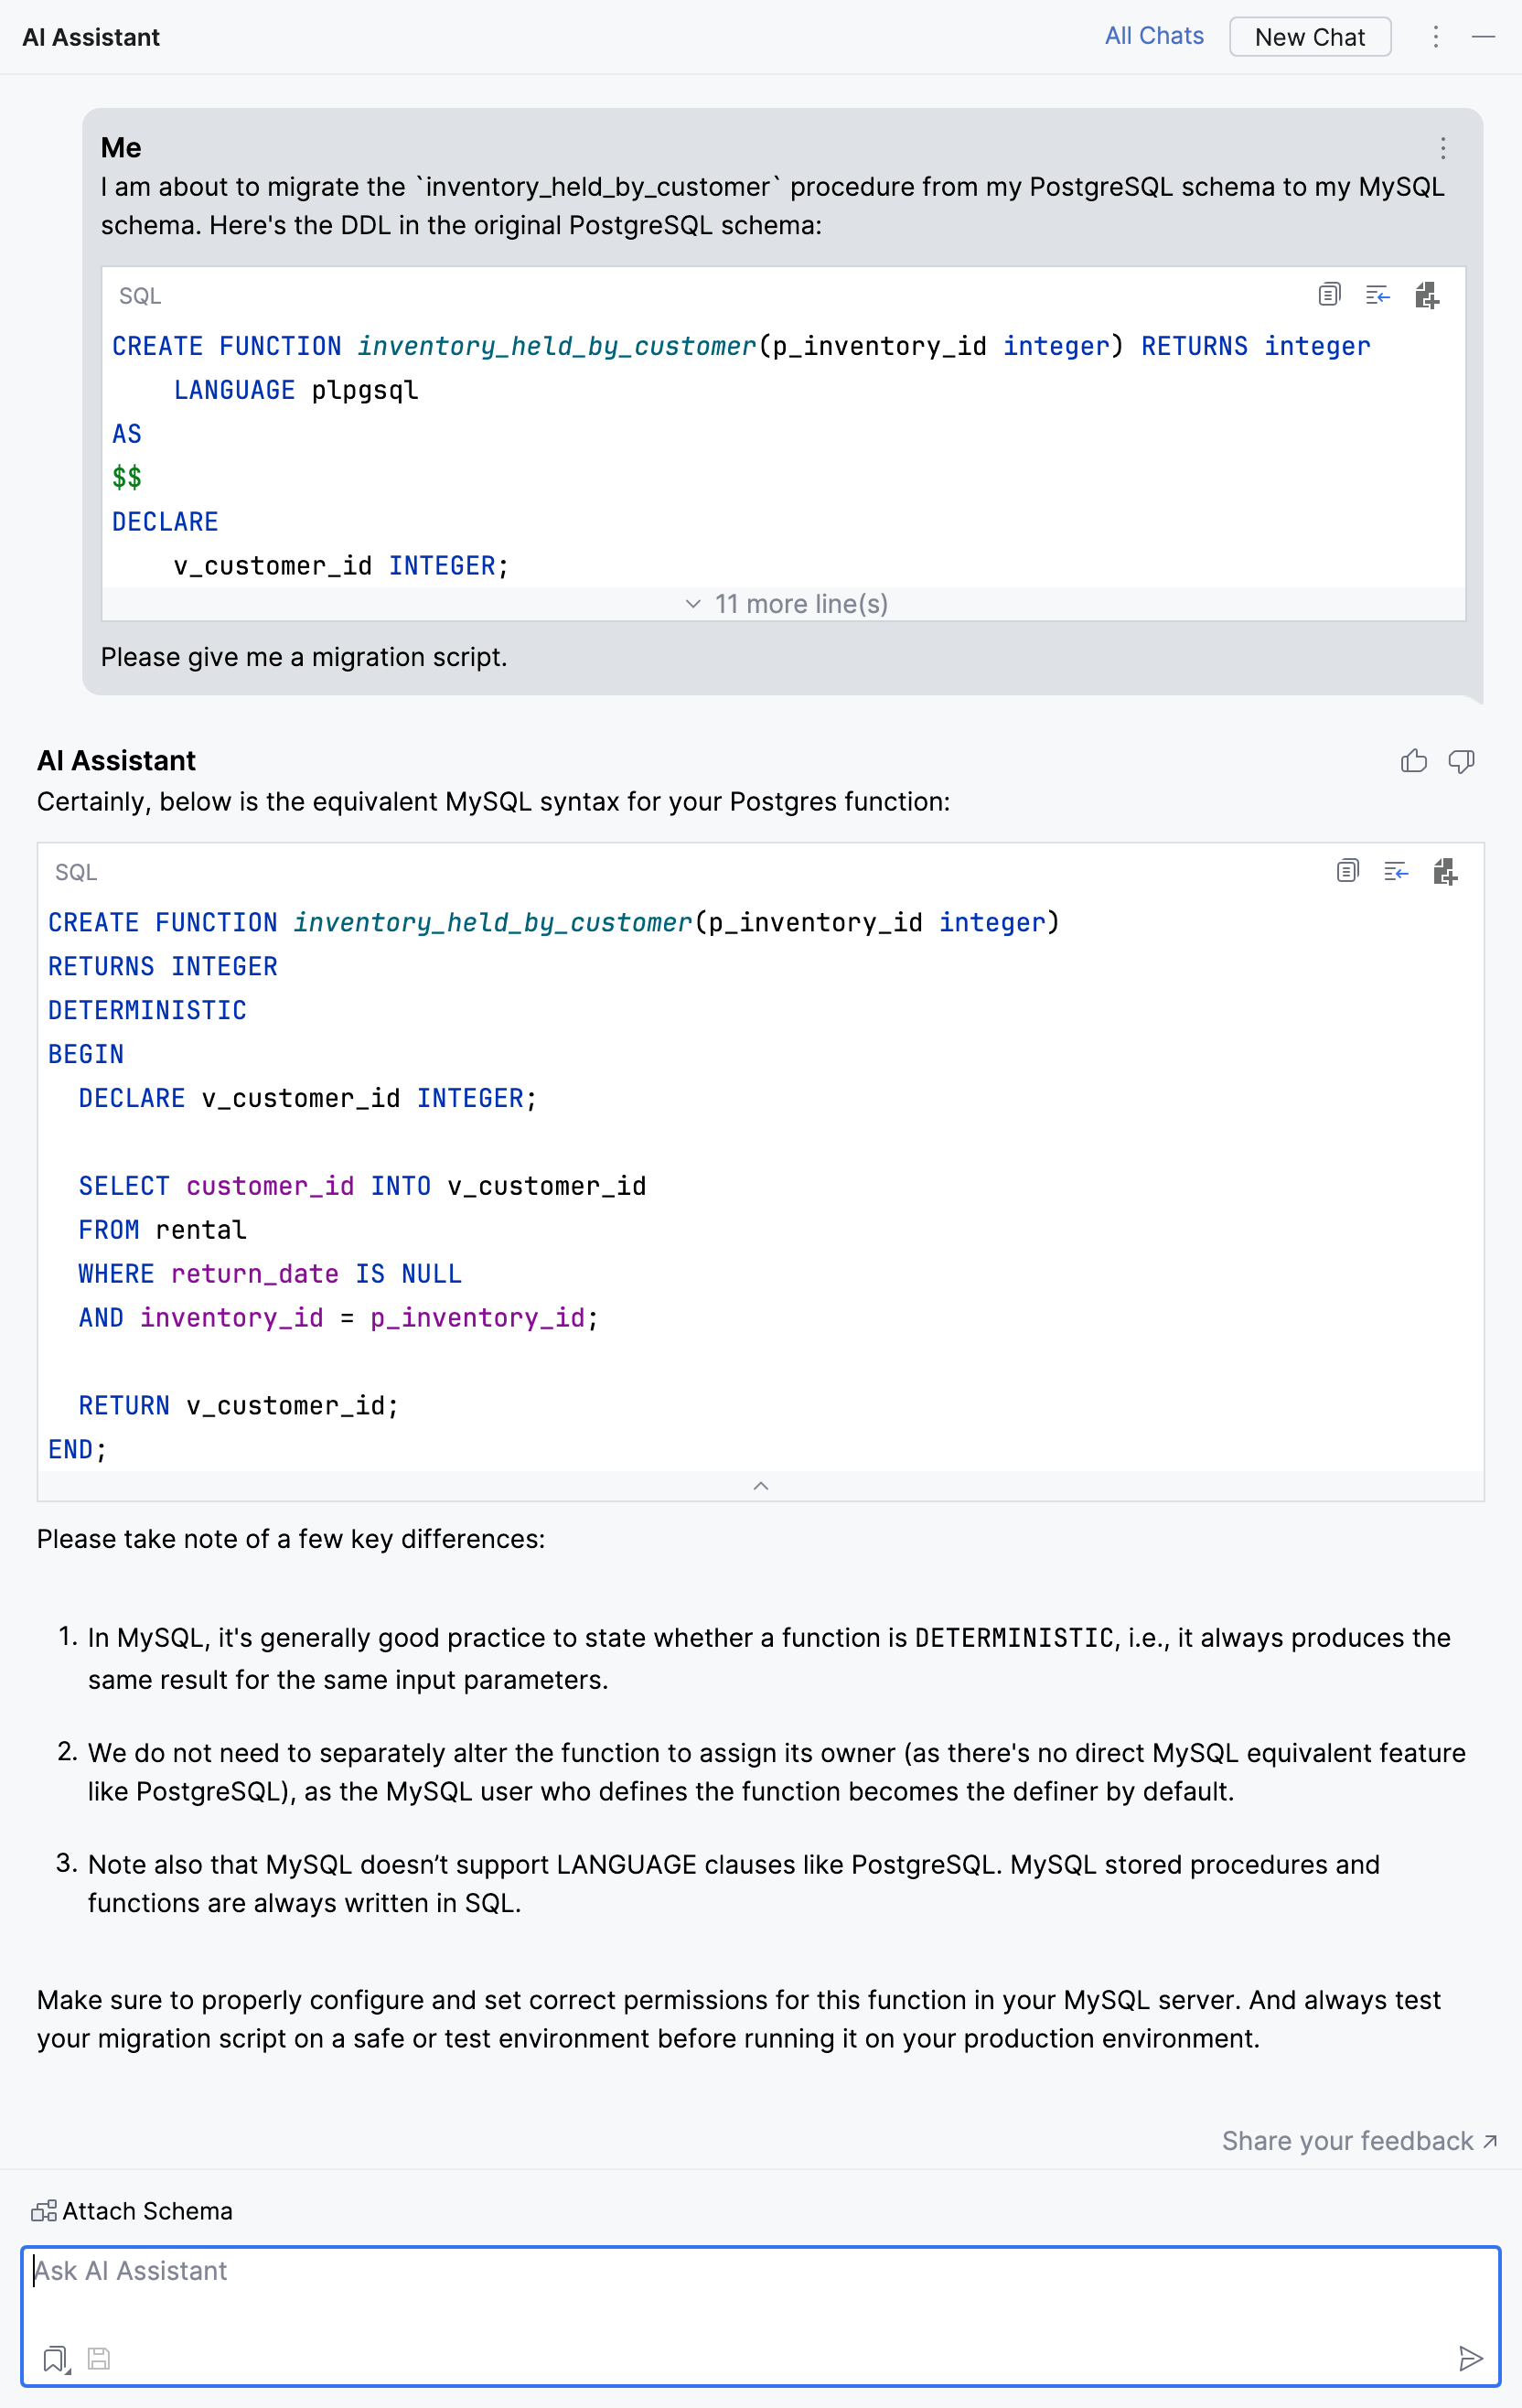Open the prompt library bookmark
Screen dimensions: 1522x2408
coord(55,2360)
